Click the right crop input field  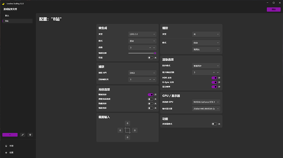[x=135, y=130]
